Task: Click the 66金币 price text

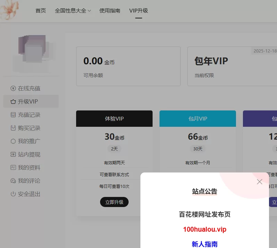Action: point(198,137)
